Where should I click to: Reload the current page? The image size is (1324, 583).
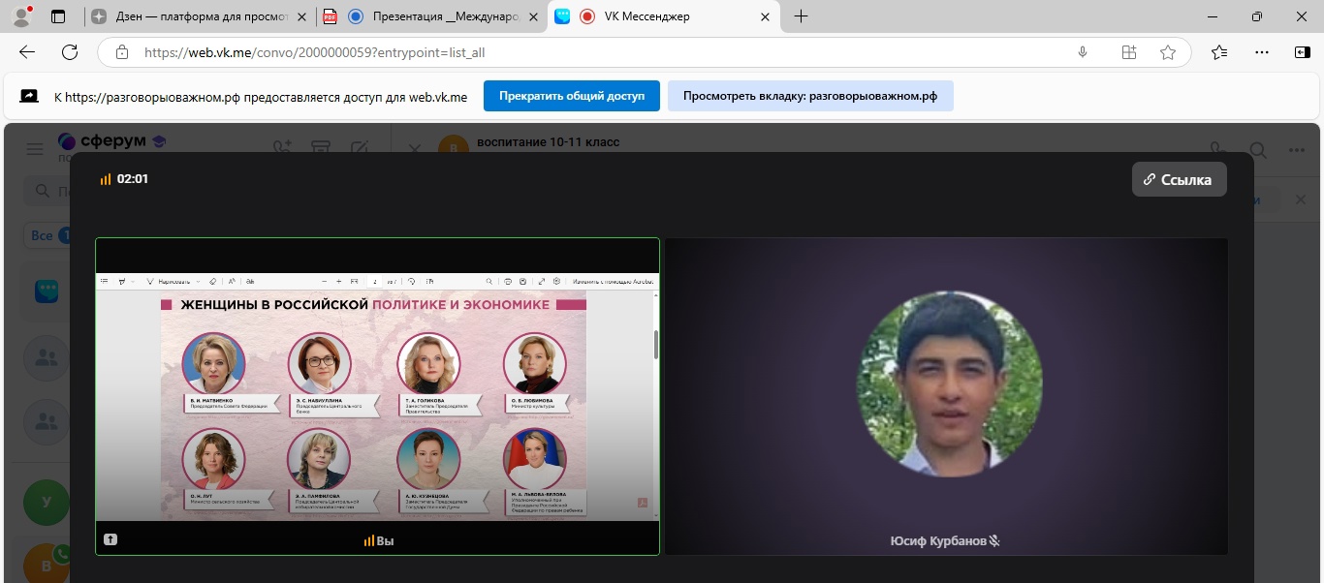click(70, 52)
